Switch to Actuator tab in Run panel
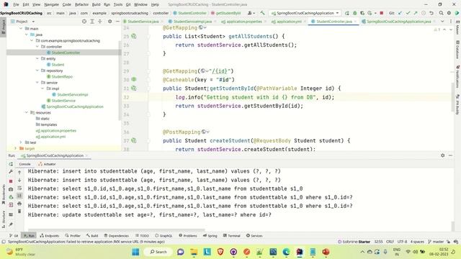Screen dimensions: 461x259 click(47, 164)
